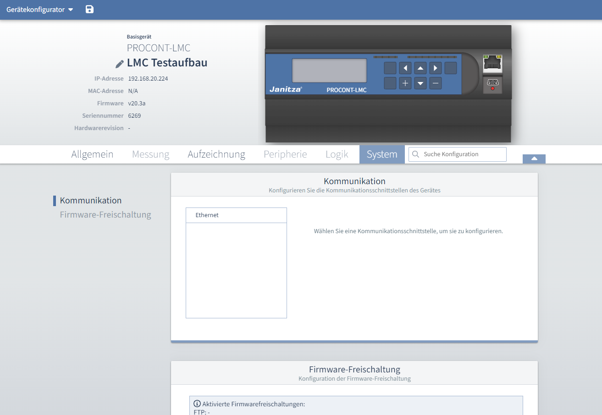This screenshot has width=602, height=415.
Task: Select the Logik tab
Action: 337,154
